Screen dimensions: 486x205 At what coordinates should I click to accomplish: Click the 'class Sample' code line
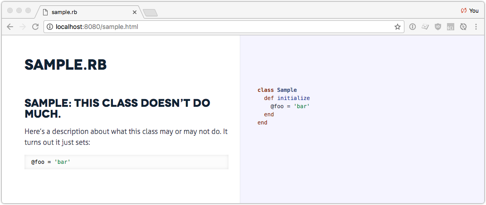(277, 90)
